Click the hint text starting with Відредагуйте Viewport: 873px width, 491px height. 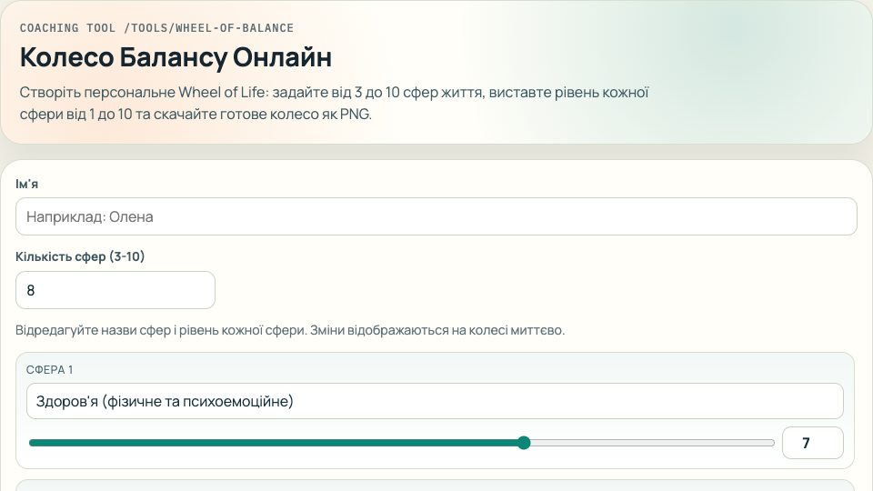click(x=290, y=330)
